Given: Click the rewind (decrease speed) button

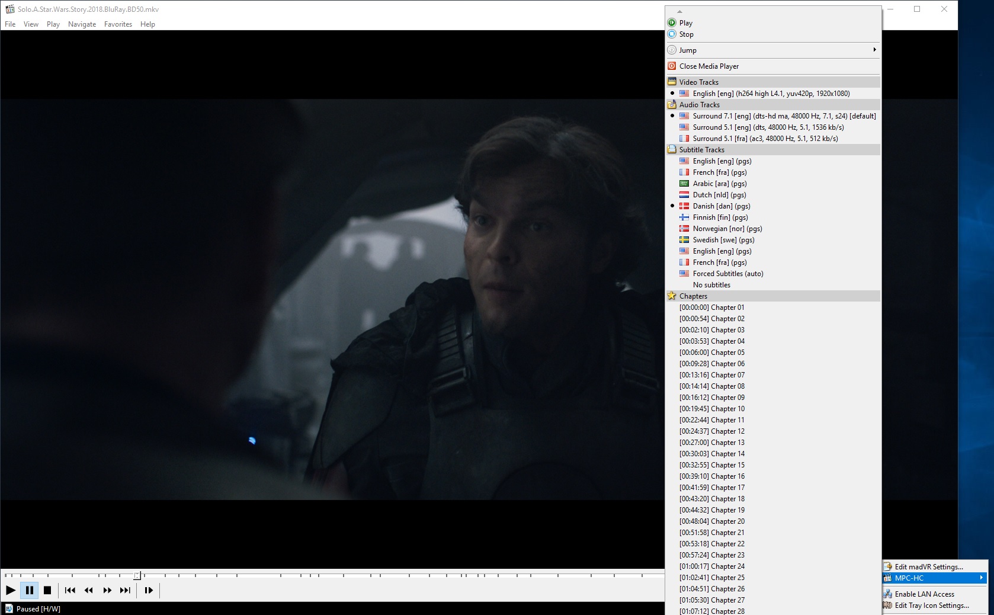Looking at the screenshot, I should (x=88, y=590).
